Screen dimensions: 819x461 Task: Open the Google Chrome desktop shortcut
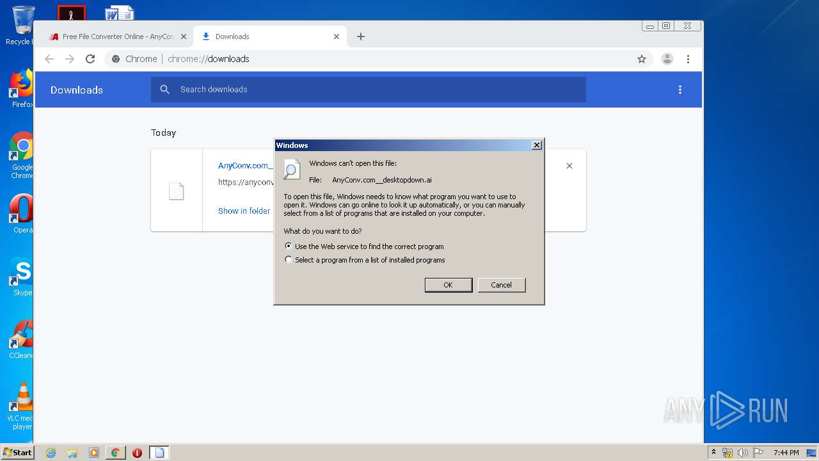pos(21,156)
